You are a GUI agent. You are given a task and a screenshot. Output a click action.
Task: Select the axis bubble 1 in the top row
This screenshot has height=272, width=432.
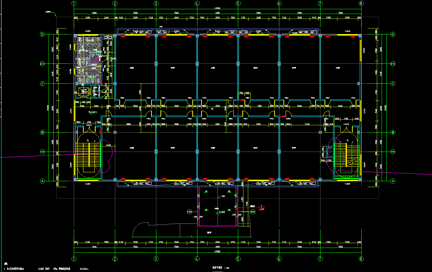pyautogui.click(x=74, y=3)
